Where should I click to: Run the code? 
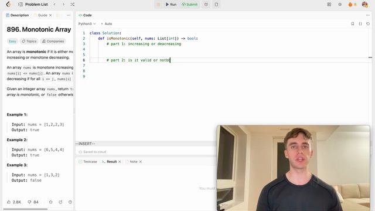point(171,4)
